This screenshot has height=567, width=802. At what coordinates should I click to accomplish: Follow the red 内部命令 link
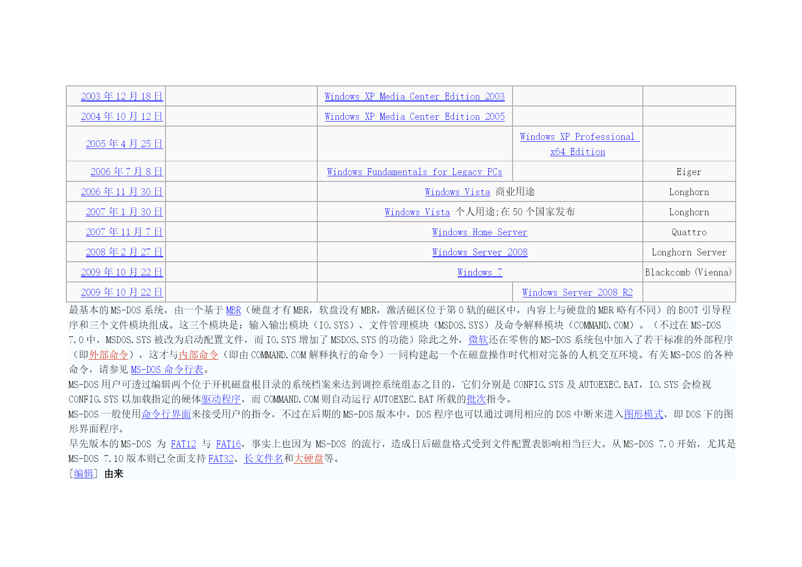coord(198,355)
